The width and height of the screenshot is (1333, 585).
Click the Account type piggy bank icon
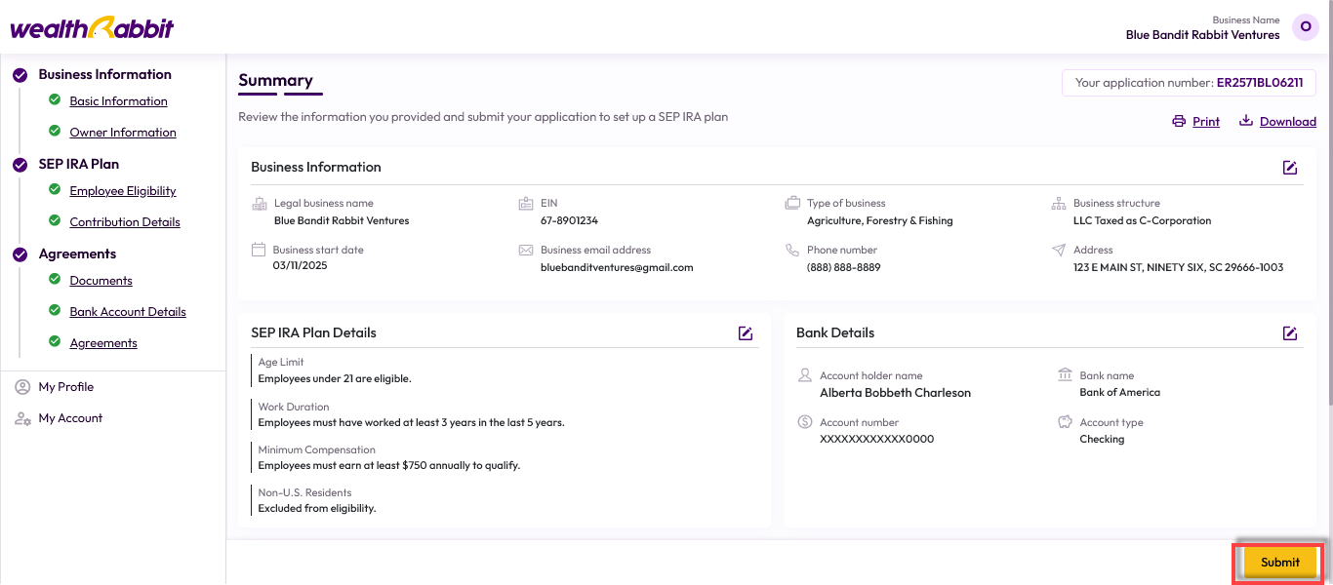pos(1065,422)
